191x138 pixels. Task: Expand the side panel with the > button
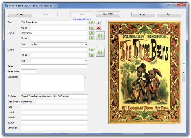183,73
